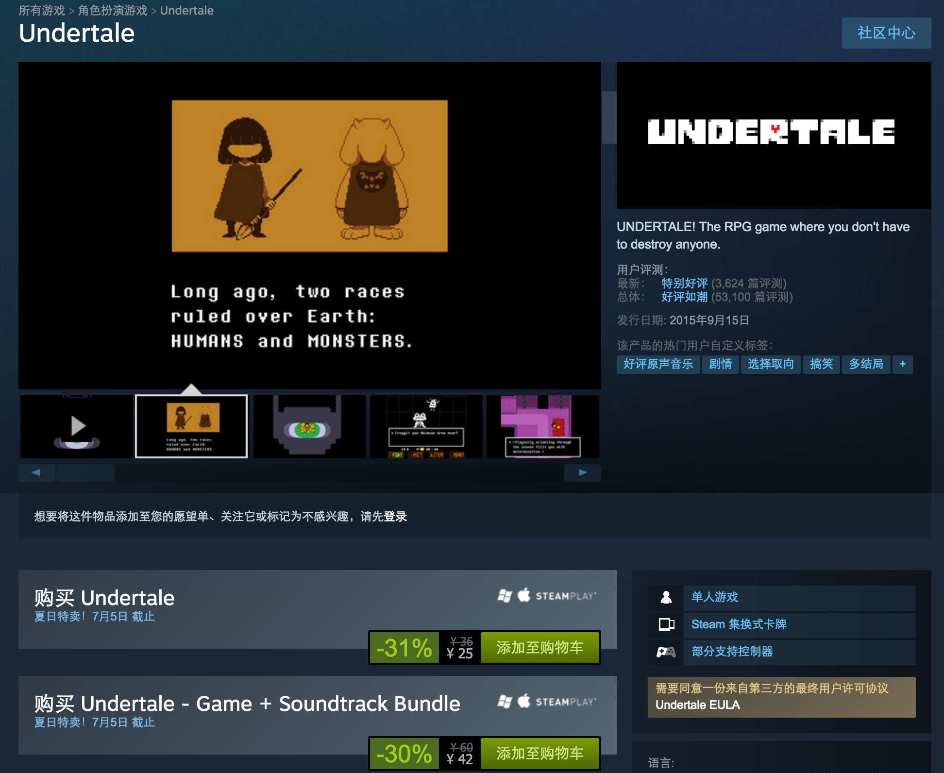Click the 登录 login link

pos(395,517)
